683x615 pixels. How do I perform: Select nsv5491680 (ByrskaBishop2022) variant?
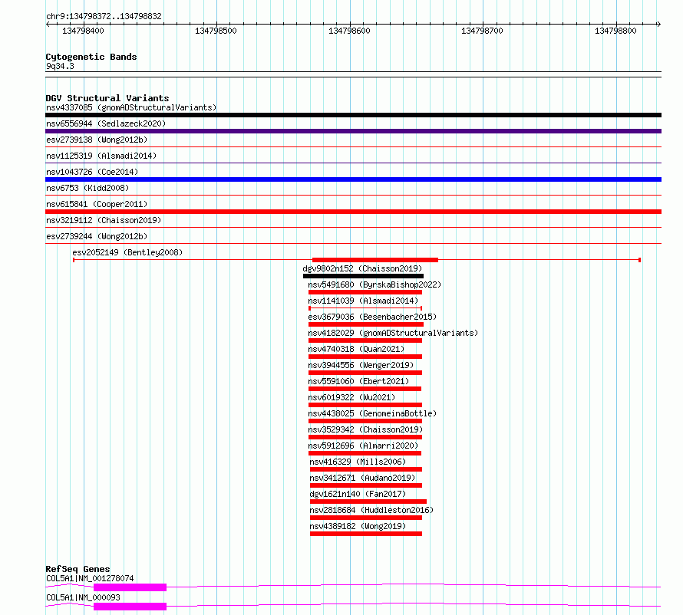click(374, 284)
